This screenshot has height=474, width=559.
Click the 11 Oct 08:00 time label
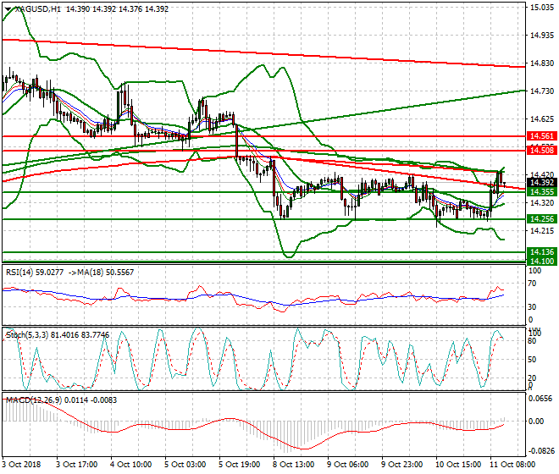tap(512, 465)
